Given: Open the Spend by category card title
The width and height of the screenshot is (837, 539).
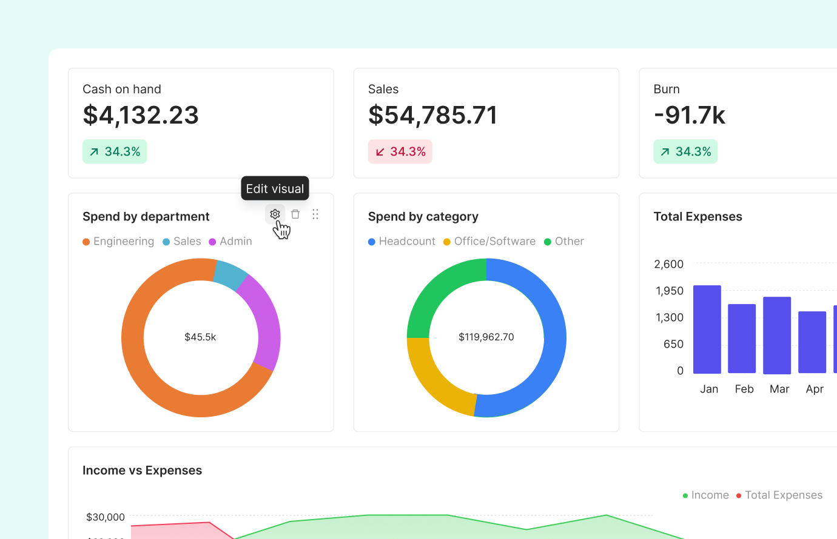Looking at the screenshot, I should point(423,216).
